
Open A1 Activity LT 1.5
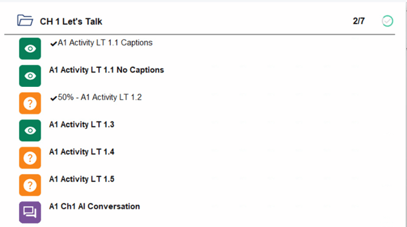[82, 179]
